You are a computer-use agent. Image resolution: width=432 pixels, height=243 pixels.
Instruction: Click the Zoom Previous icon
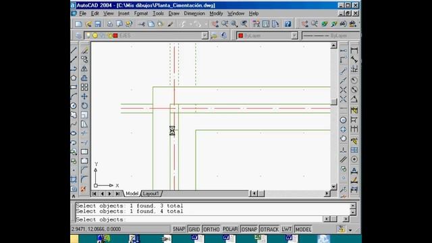(244, 24)
